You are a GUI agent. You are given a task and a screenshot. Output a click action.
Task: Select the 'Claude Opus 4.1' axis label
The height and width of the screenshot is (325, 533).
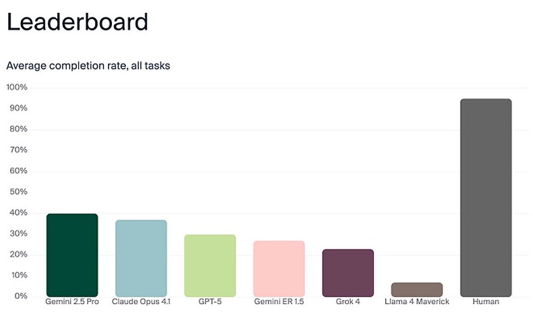pyautogui.click(x=141, y=301)
